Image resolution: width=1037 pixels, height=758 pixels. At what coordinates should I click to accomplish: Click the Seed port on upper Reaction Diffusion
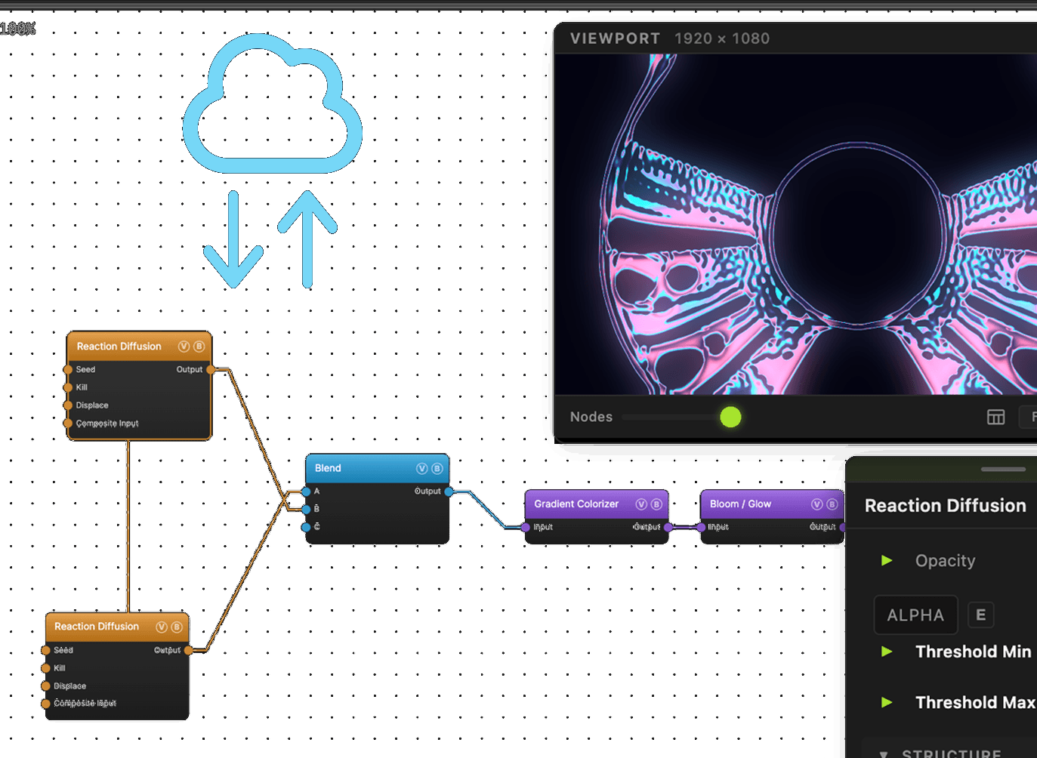pyautogui.click(x=68, y=369)
